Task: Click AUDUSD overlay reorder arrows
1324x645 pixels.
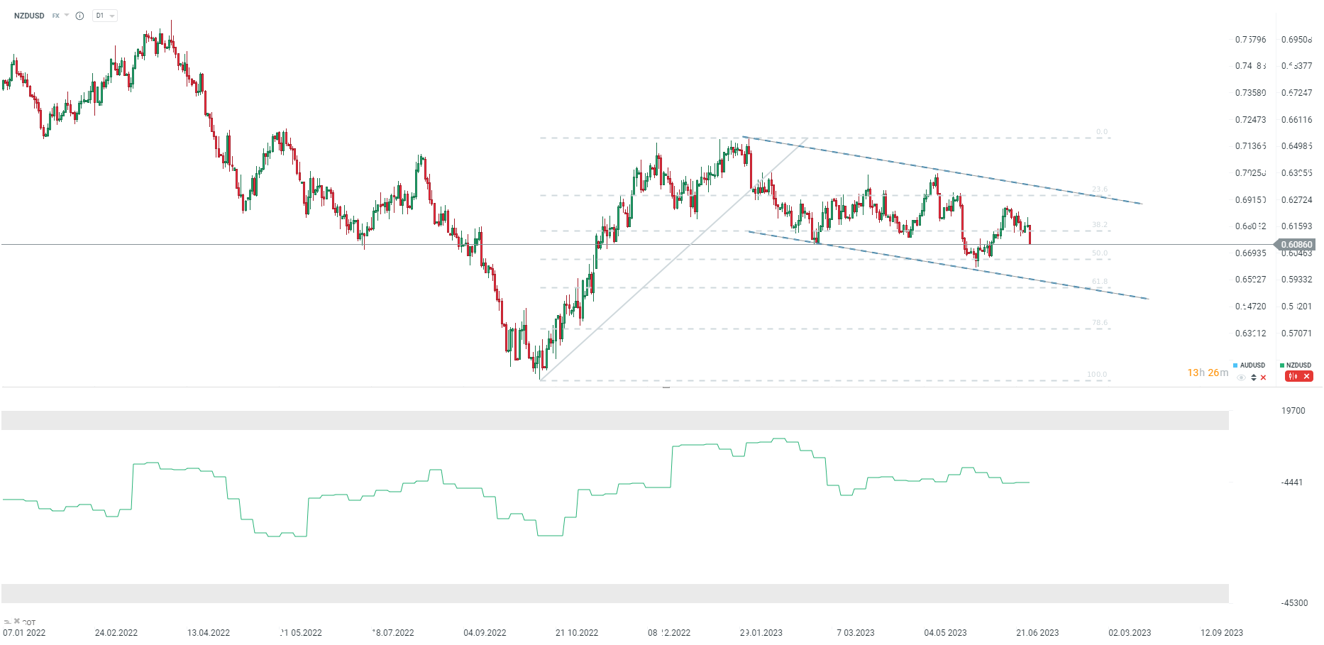Action: 1254,377
